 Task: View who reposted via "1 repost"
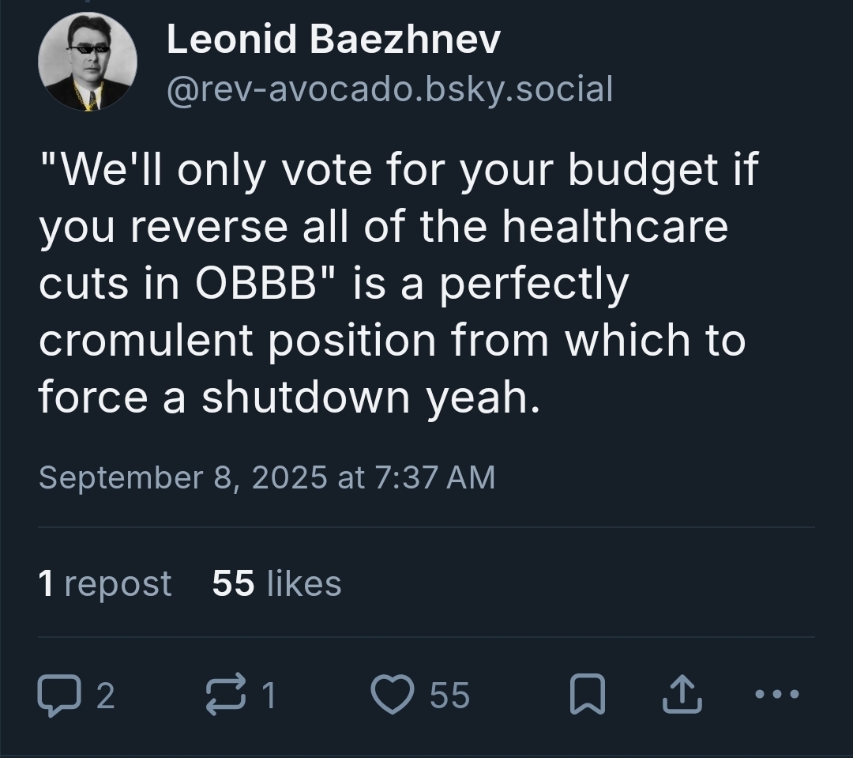(104, 583)
